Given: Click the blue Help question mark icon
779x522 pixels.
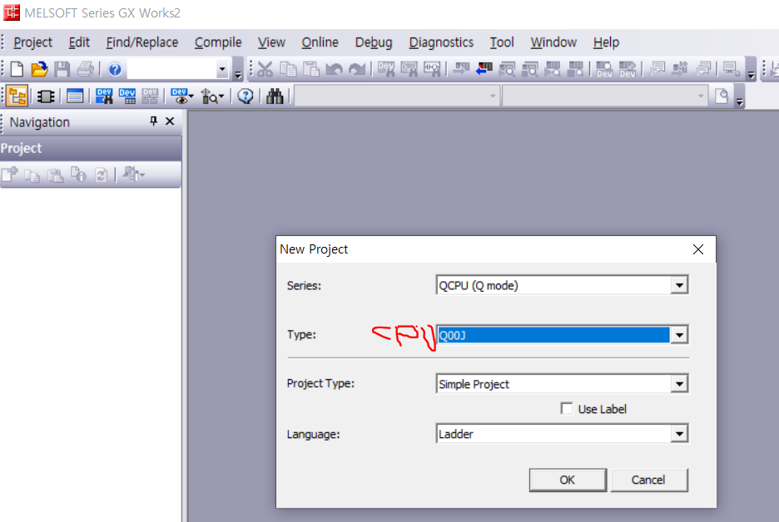Looking at the screenshot, I should tap(115, 69).
